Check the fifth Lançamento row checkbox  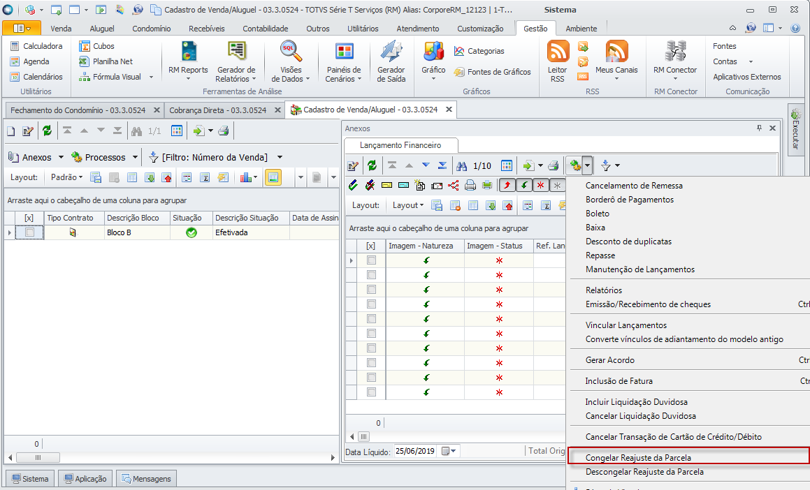click(x=371, y=319)
